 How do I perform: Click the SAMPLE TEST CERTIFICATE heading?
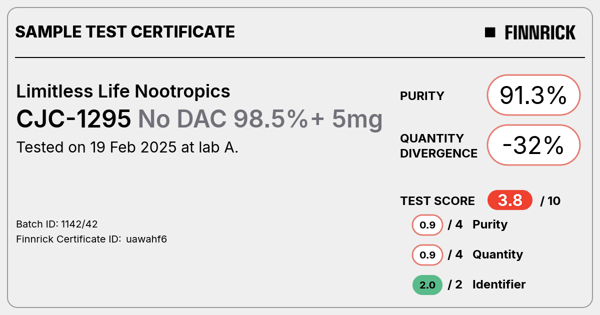pyautogui.click(x=125, y=32)
